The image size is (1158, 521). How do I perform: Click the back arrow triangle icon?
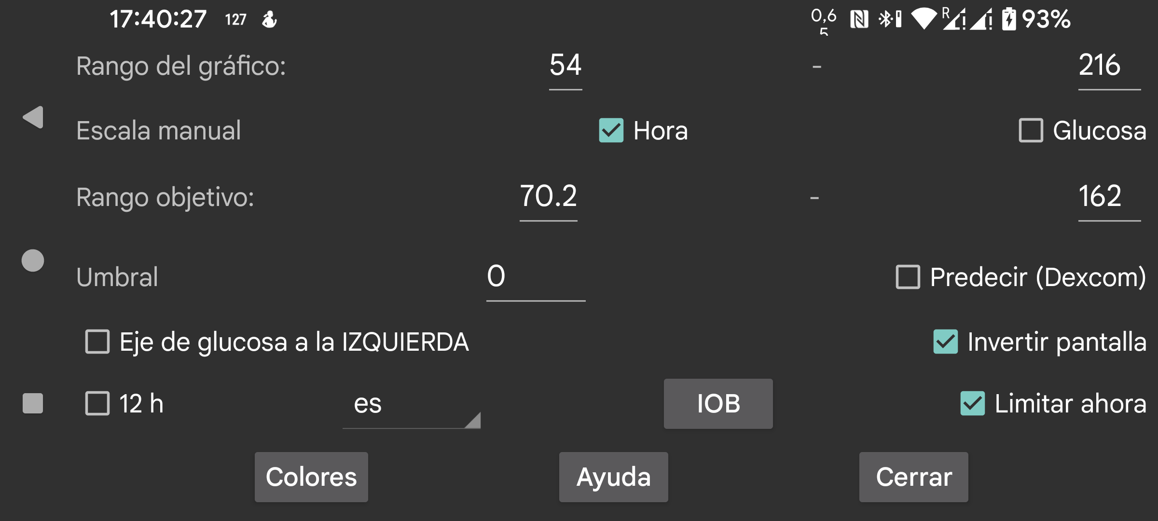point(33,117)
